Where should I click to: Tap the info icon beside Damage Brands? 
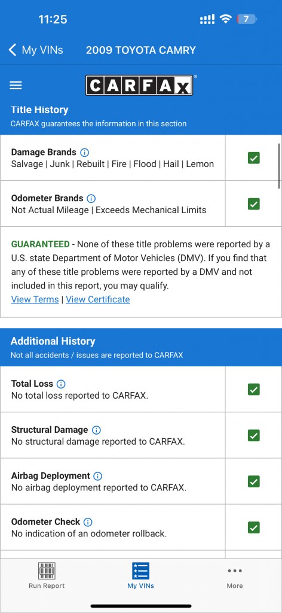click(84, 153)
